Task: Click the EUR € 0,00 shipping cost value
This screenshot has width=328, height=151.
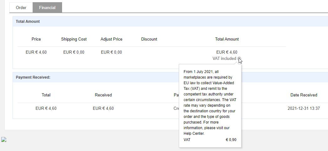Action: point(74,52)
